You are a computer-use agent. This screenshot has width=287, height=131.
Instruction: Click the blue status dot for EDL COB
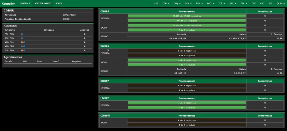tap(22, 34)
